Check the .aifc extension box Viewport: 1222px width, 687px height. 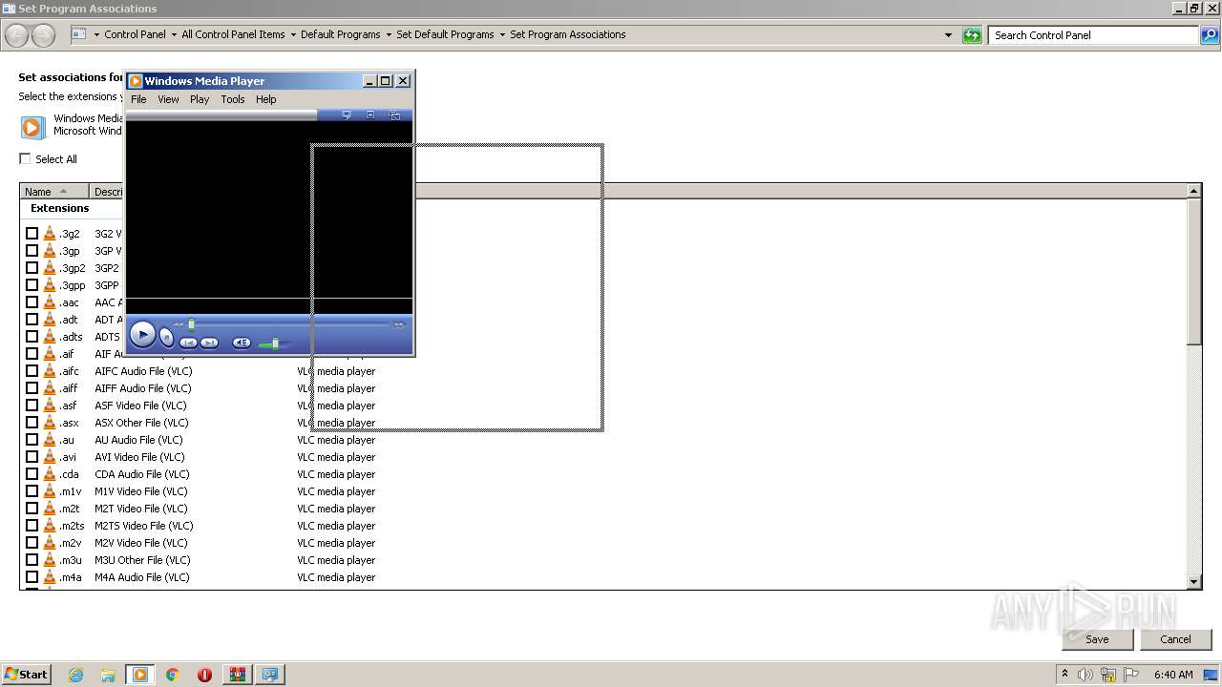pos(32,371)
